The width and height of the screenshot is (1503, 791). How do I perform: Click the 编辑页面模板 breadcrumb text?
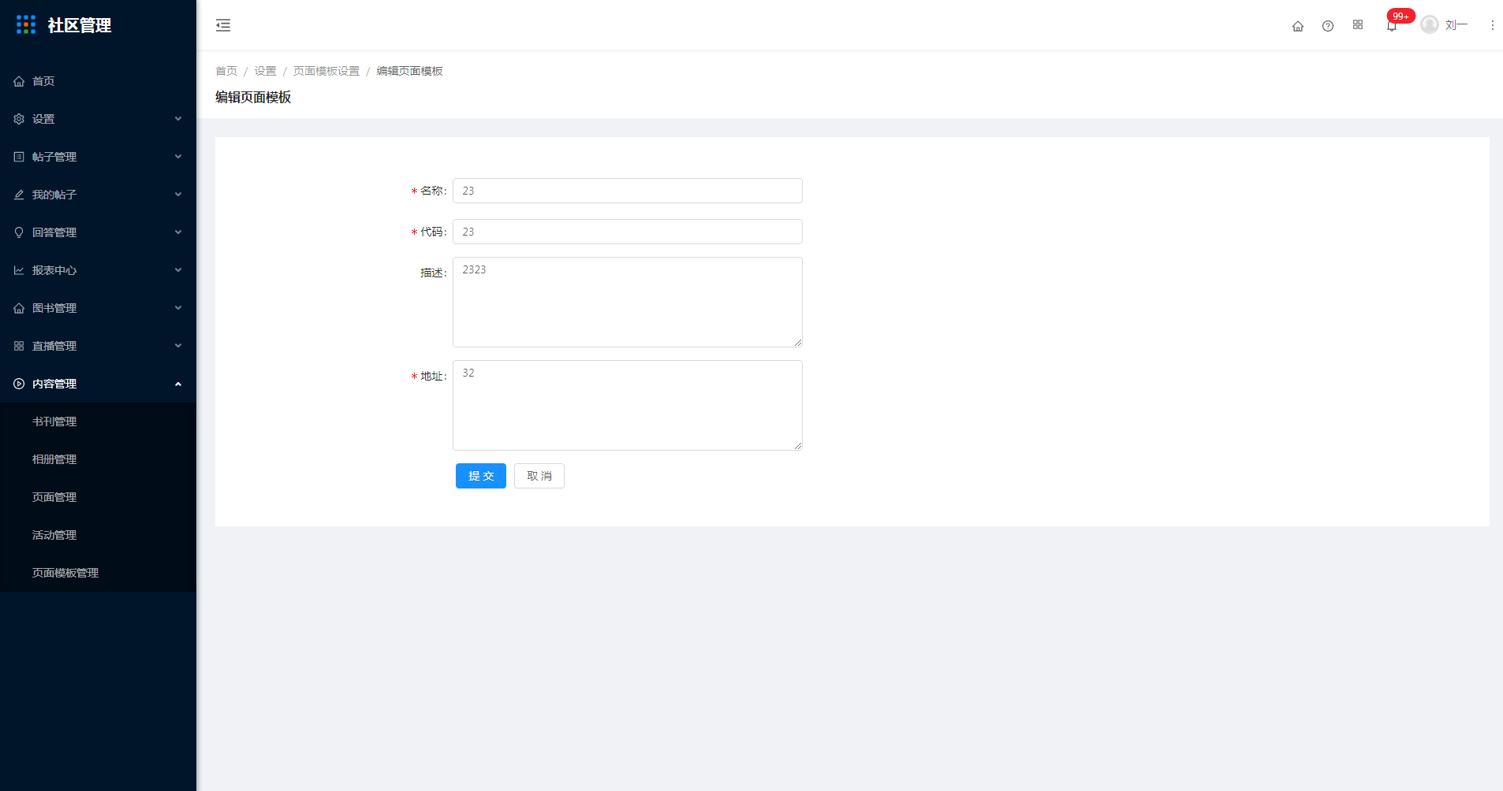(x=409, y=71)
